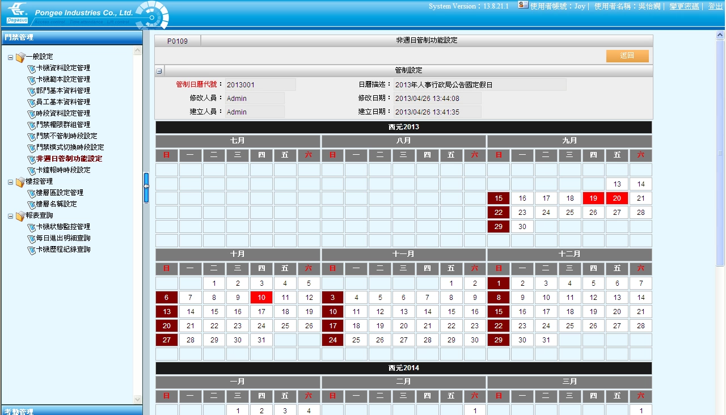Collapse the 一般設定 tree branch

10,57
